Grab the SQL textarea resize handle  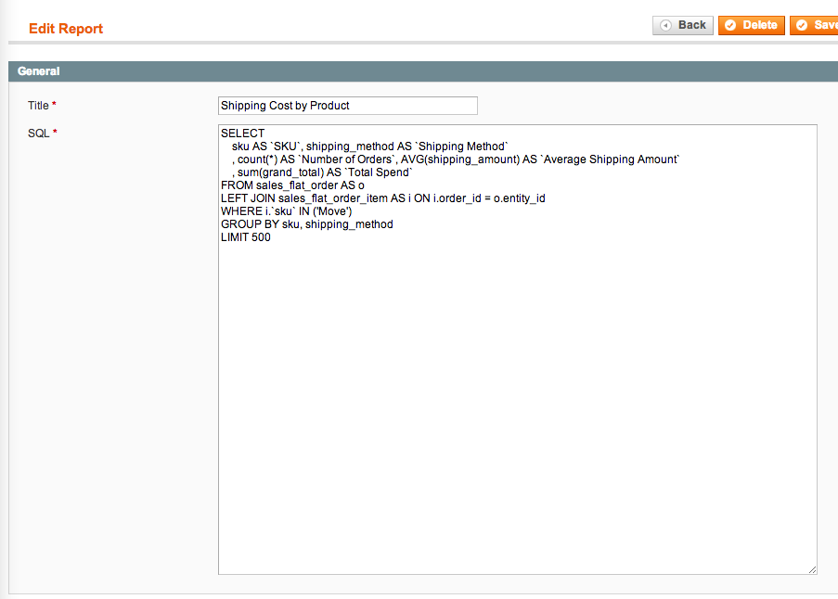click(x=812, y=569)
